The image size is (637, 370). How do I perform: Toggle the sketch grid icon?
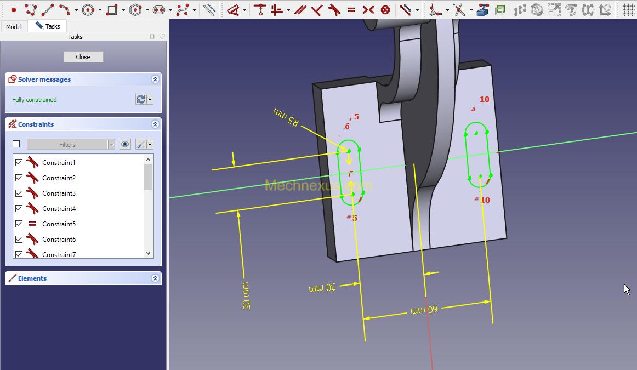(x=628, y=9)
